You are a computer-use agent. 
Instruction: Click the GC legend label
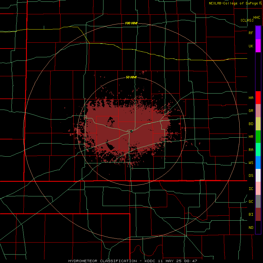point(251,202)
